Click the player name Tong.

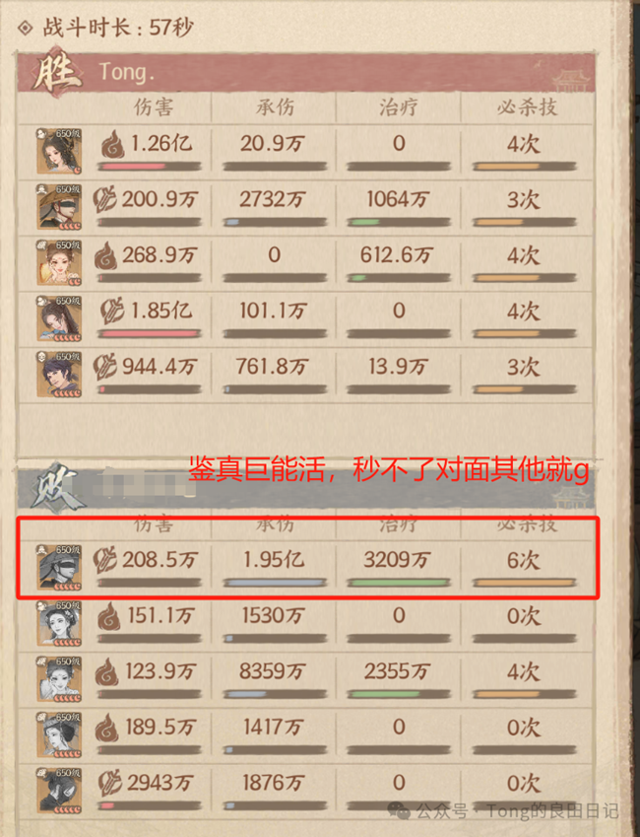tap(126, 72)
